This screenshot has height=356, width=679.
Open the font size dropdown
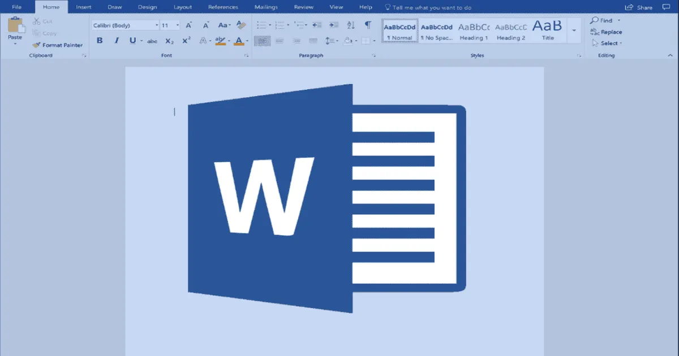178,25
